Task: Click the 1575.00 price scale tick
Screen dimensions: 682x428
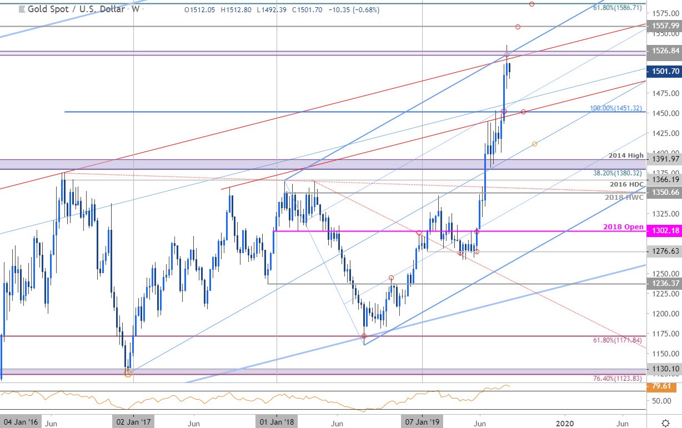Action: (x=664, y=13)
